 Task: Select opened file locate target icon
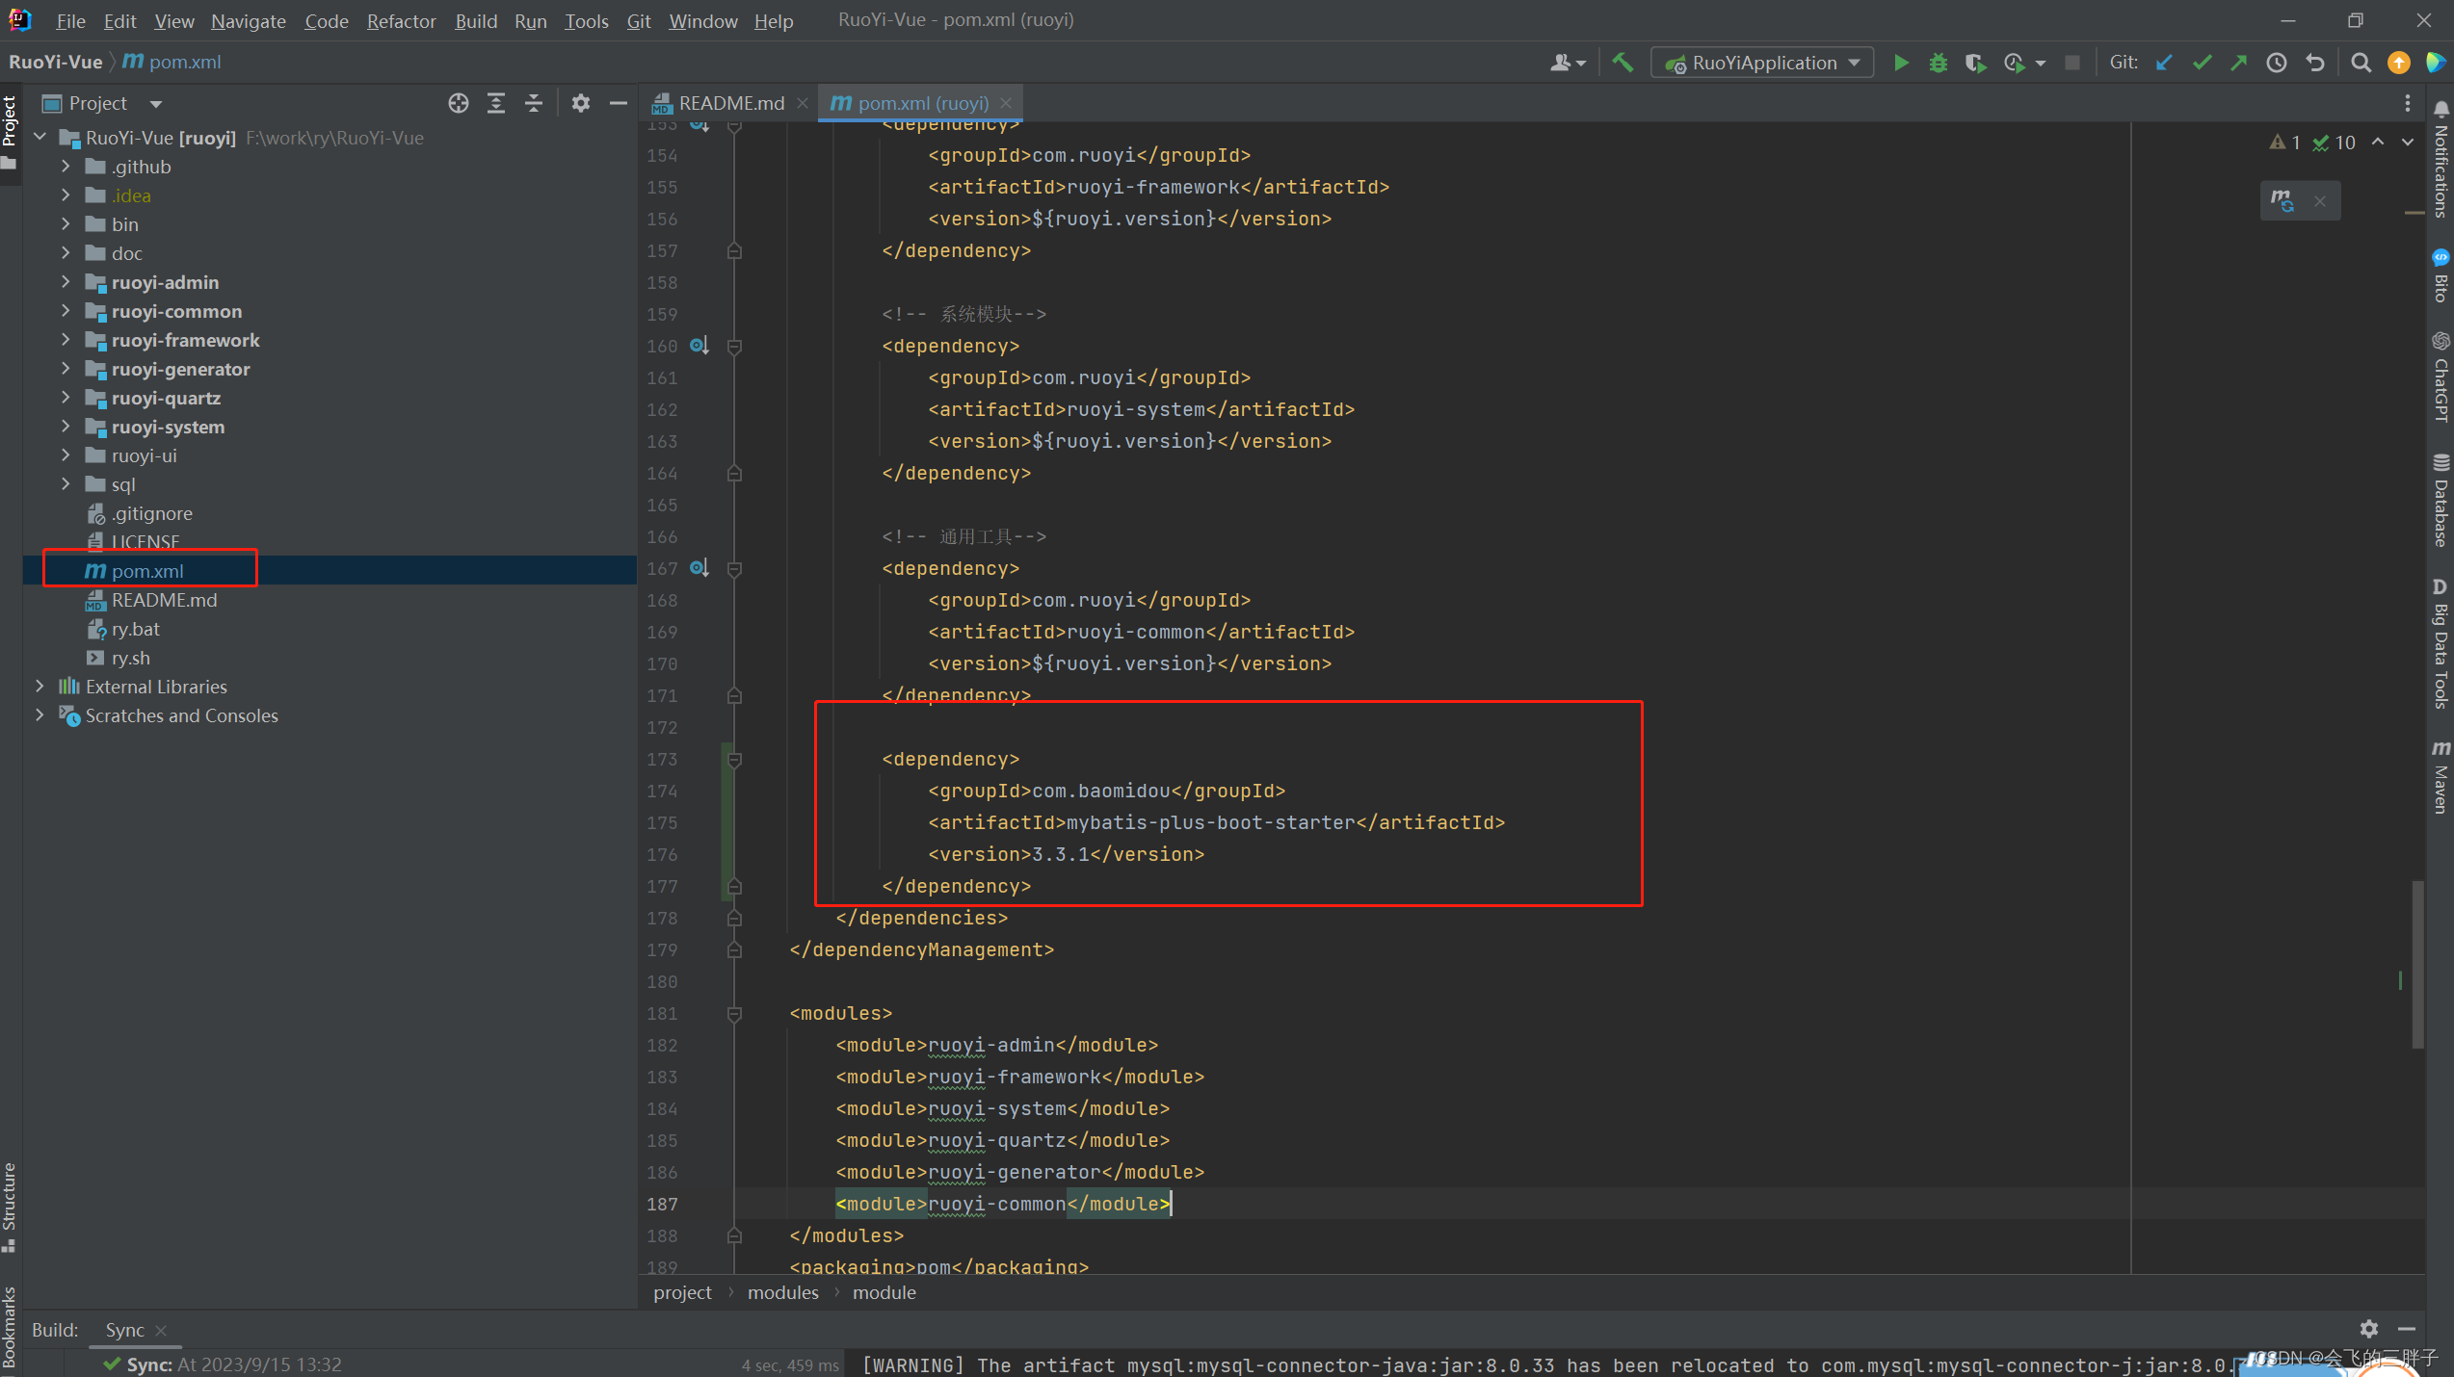pos(459,103)
